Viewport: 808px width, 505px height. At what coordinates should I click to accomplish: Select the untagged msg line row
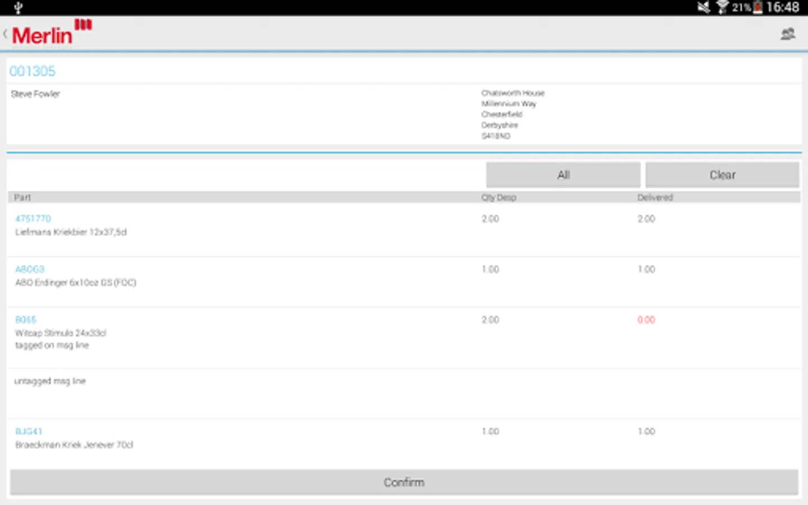point(50,380)
